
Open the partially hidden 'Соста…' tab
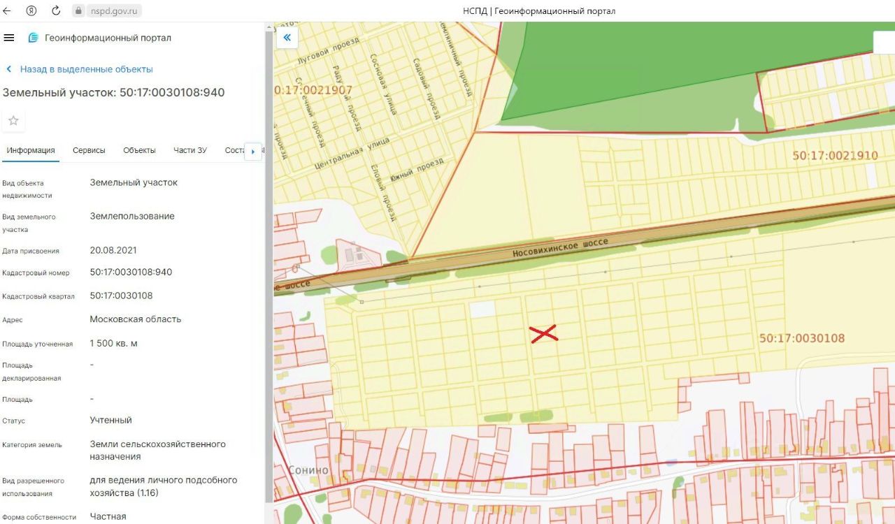tap(234, 150)
